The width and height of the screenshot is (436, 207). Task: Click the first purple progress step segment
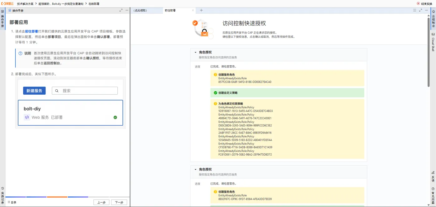[16, 197]
